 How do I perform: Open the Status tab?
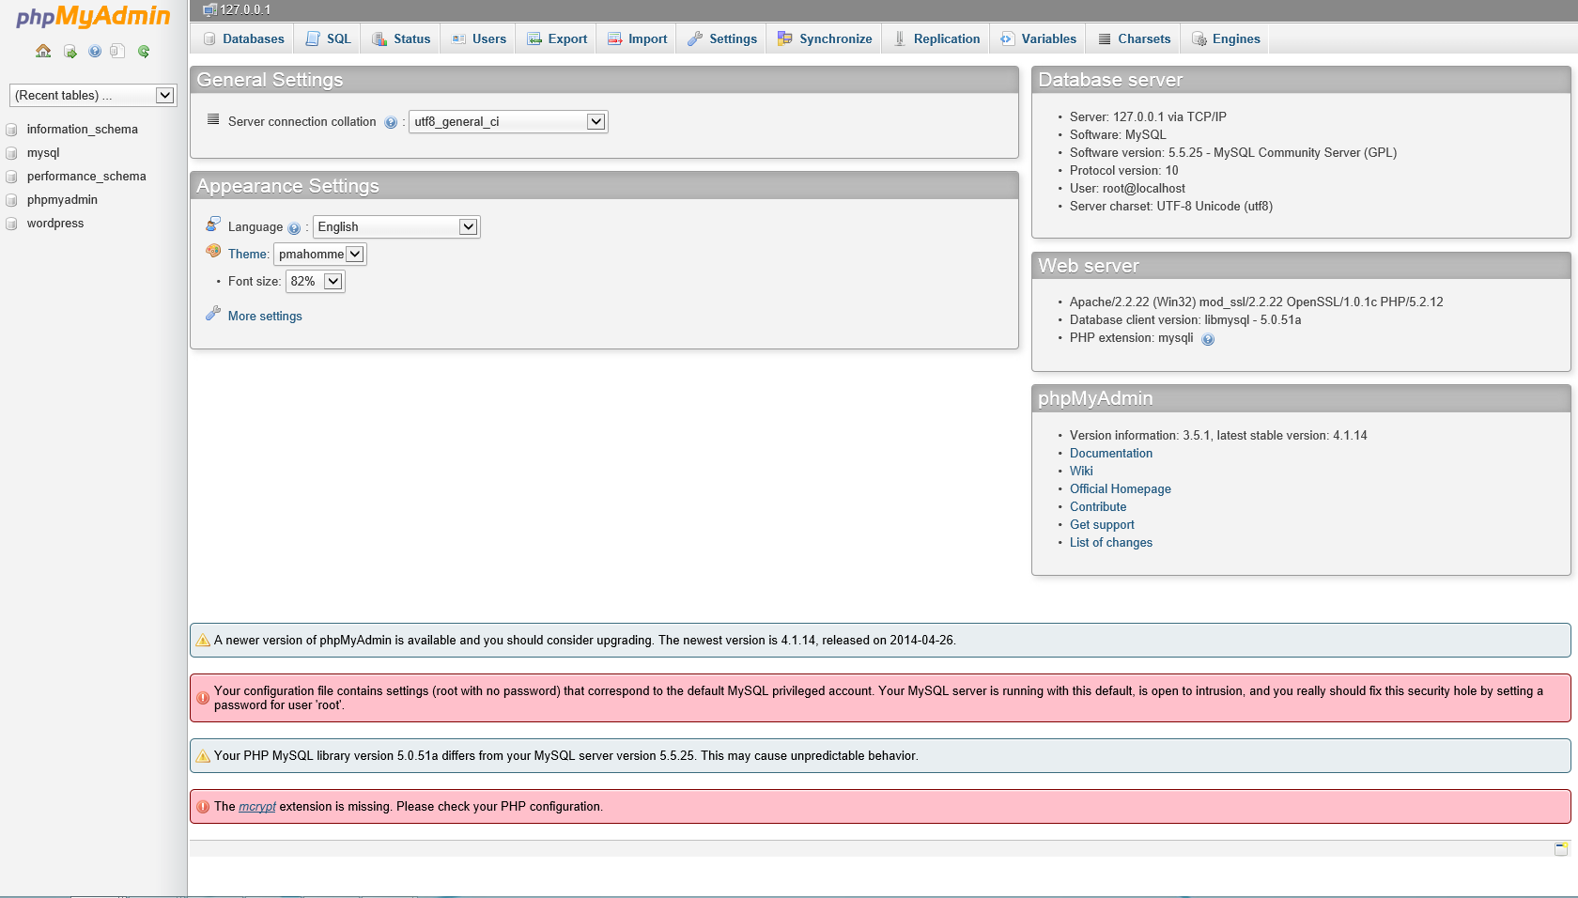[x=401, y=39]
